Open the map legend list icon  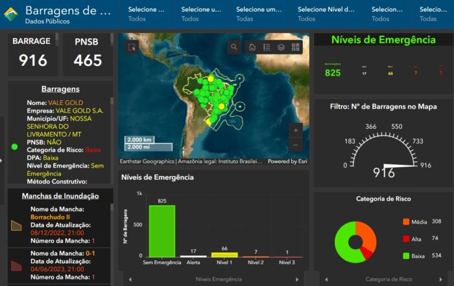click(267, 47)
